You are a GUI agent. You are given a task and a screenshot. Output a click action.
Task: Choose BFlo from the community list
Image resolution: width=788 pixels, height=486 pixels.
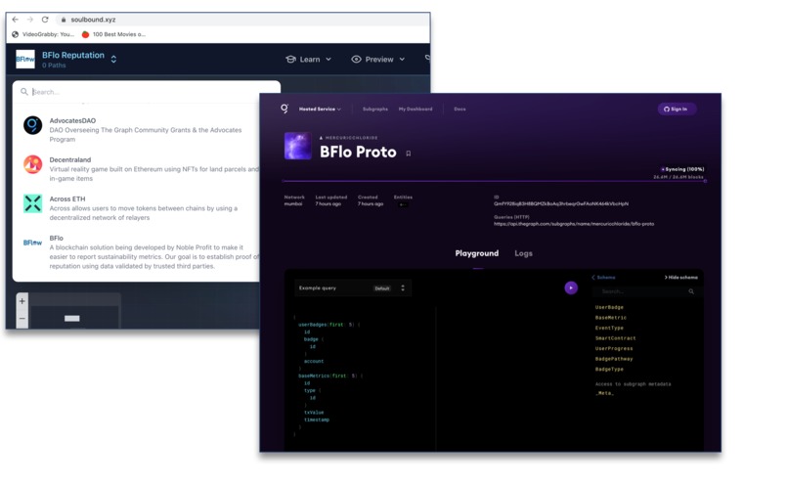coord(141,251)
